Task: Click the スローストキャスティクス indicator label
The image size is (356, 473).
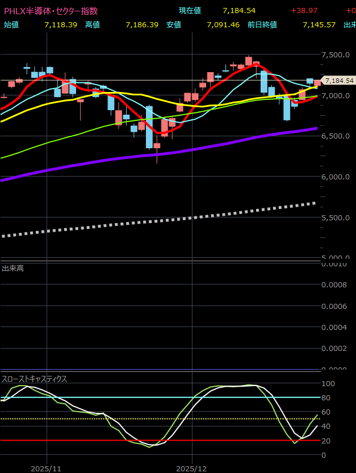Action: click(34, 379)
